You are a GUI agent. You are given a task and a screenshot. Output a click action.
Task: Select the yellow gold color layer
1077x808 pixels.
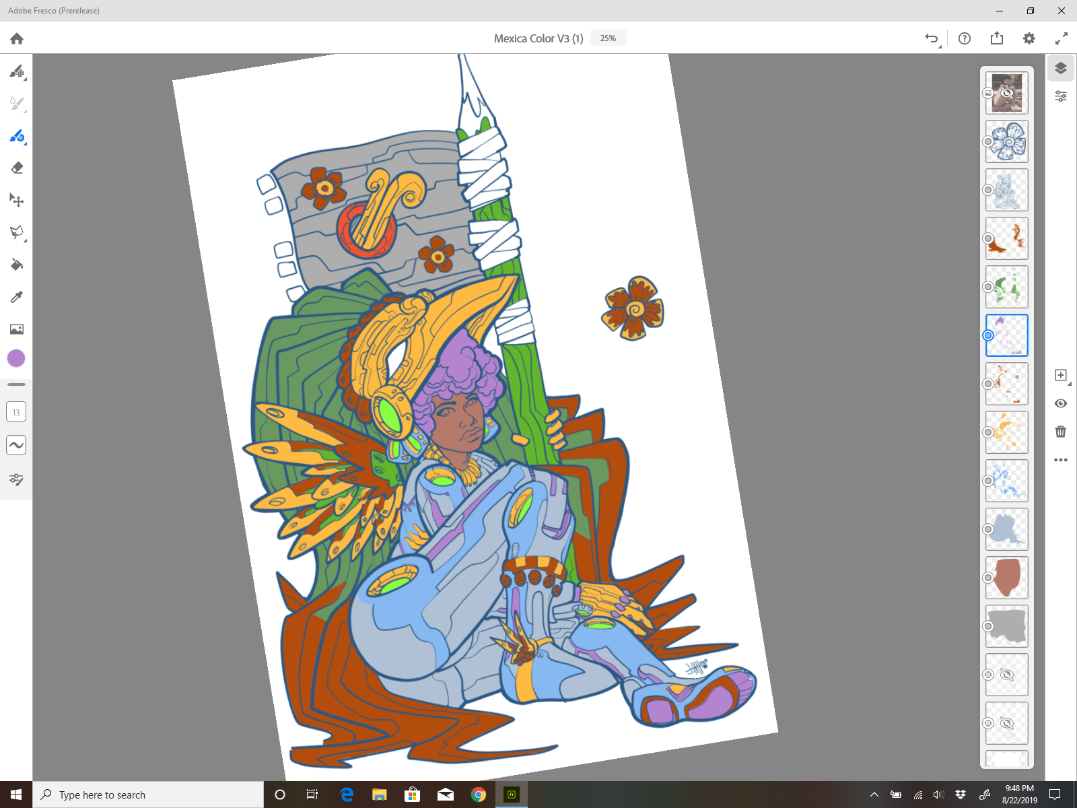1007,432
